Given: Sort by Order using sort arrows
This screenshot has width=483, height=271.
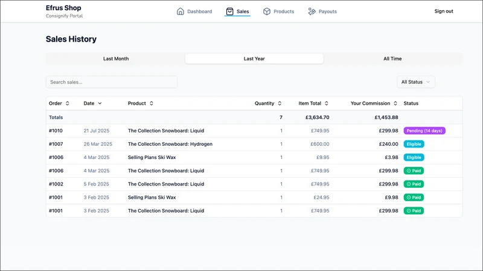Looking at the screenshot, I should (68, 103).
